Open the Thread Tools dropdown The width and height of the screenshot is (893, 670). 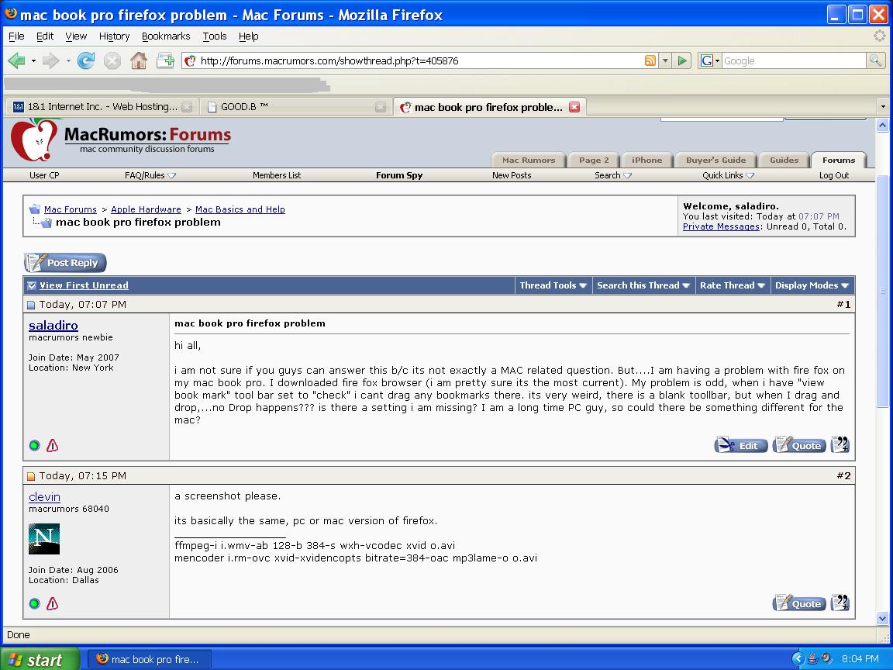coord(553,285)
